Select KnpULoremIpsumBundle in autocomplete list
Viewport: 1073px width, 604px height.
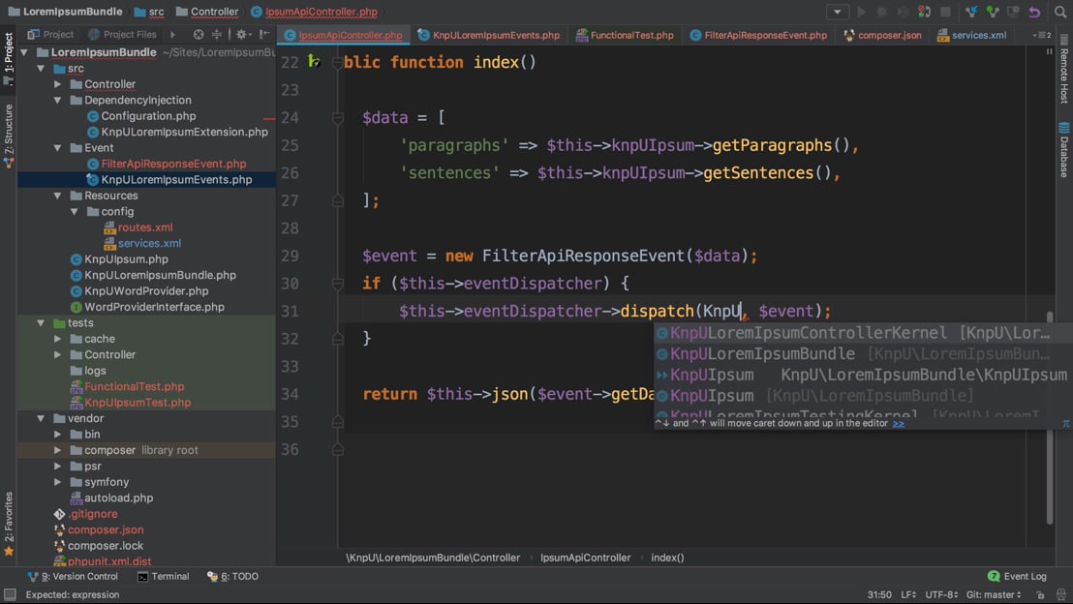point(762,354)
